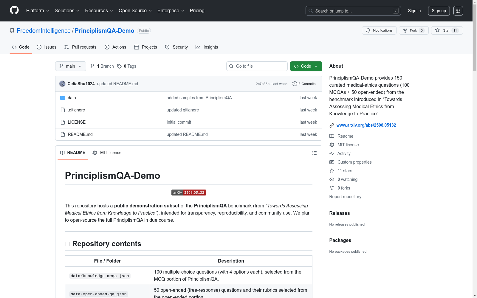This screenshot has width=477, height=298.
Task: Click the Releases heading link
Action: (340, 213)
